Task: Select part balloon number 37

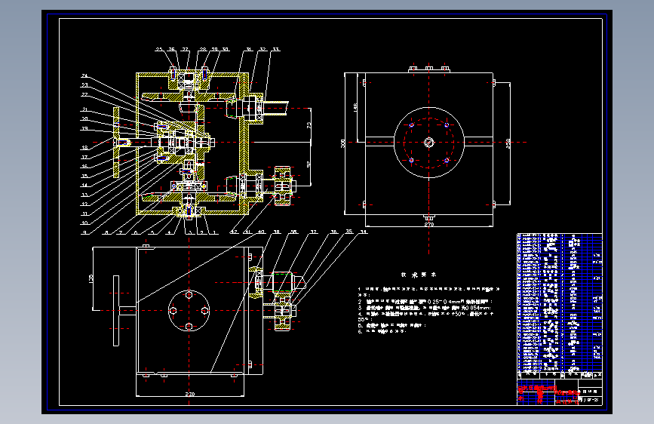Action: click(x=313, y=232)
